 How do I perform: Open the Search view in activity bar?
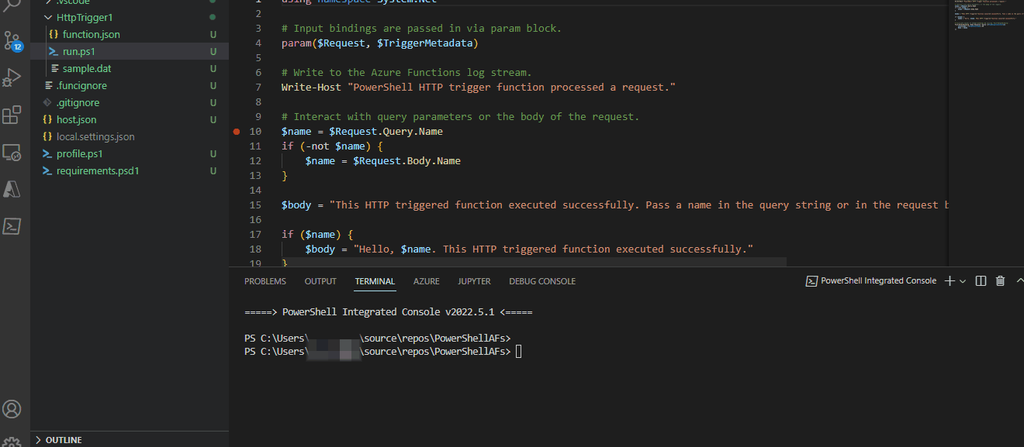[12, 6]
